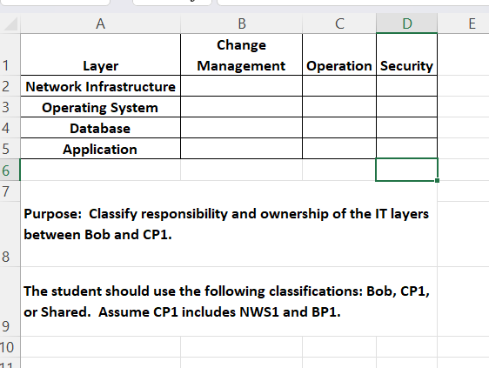The height and width of the screenshot is (368, 489).
Task: Click the Purpose description text
Action: 226,224
